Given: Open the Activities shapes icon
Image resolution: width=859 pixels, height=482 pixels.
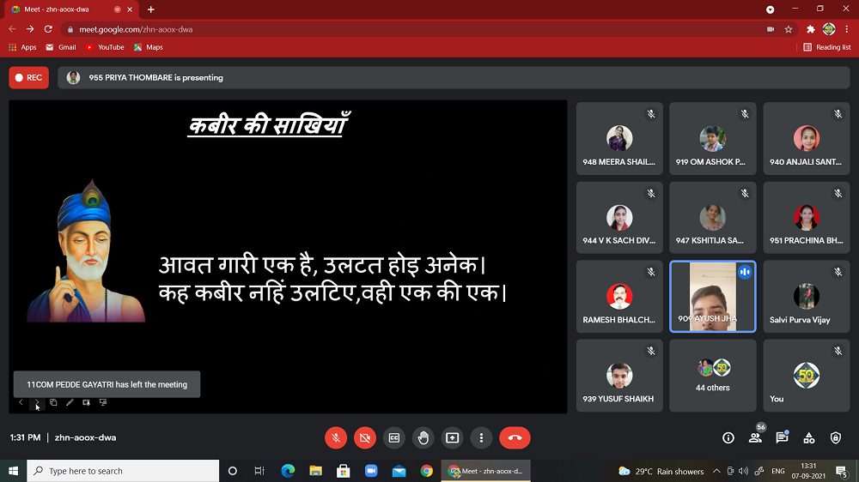Looking at the screenshot, I should [x=808, y=437].
